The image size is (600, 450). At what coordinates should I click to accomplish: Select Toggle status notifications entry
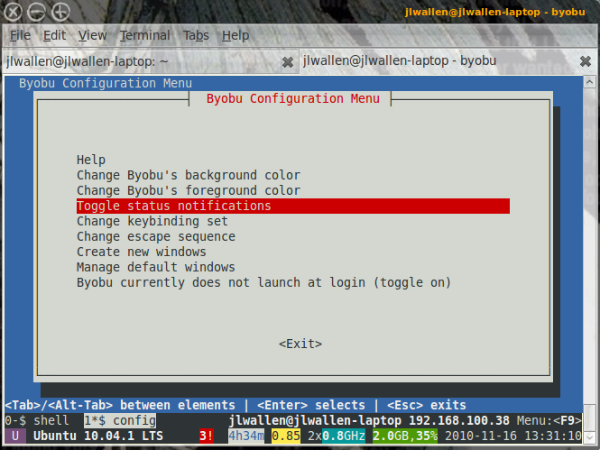[173, 207]
